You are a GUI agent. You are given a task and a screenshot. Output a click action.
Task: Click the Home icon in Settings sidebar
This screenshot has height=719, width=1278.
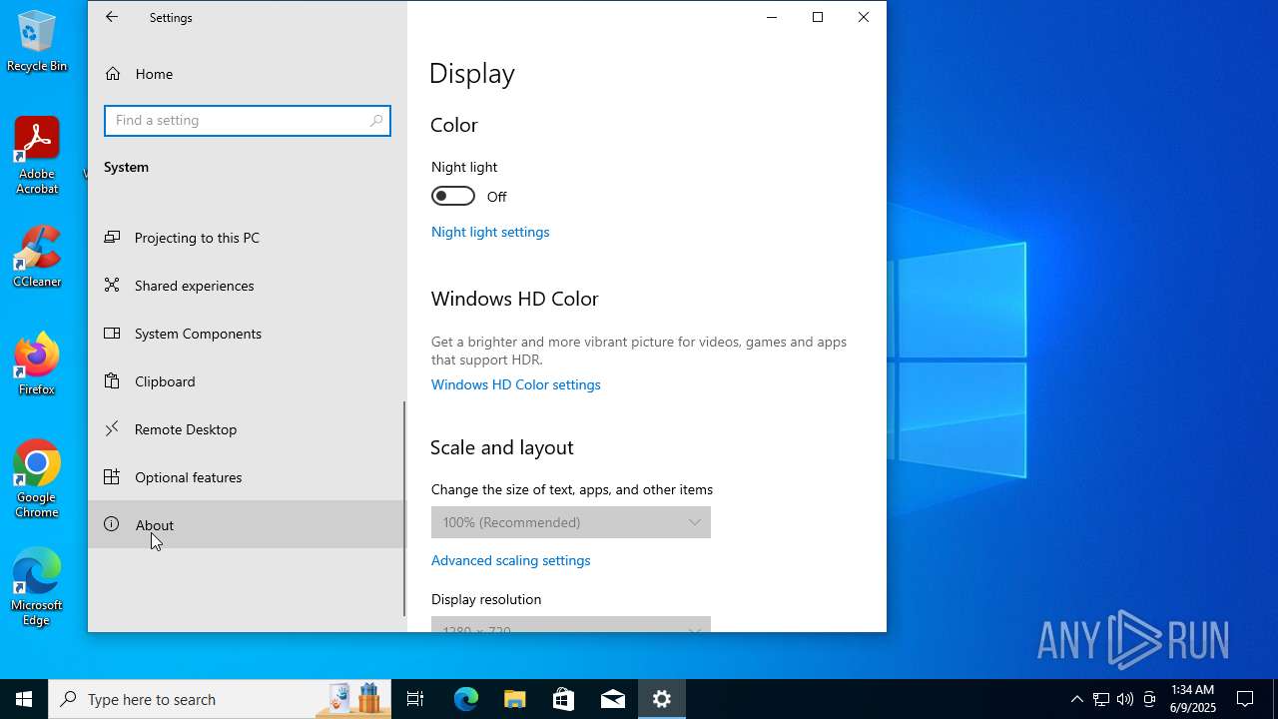tap(113, 74)
